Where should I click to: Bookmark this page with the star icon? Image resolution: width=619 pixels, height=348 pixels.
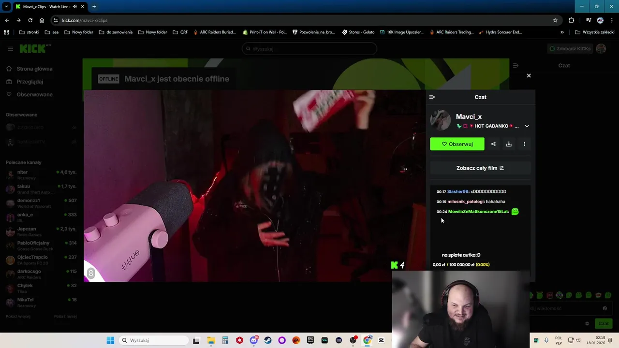pyautogui.click(x=555, y=20)
